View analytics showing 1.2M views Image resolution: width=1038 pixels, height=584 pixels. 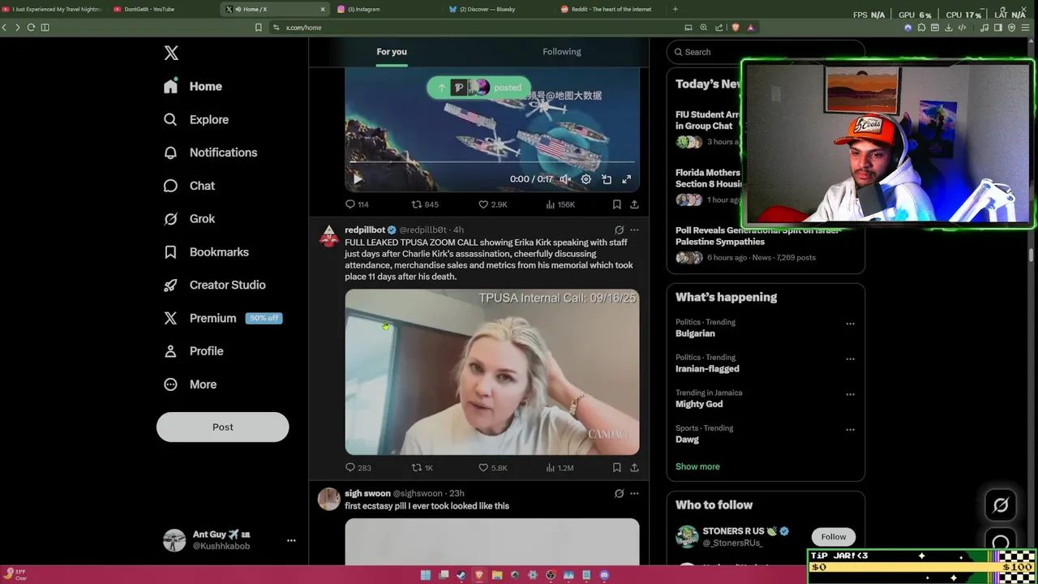(x=560, y=468)
